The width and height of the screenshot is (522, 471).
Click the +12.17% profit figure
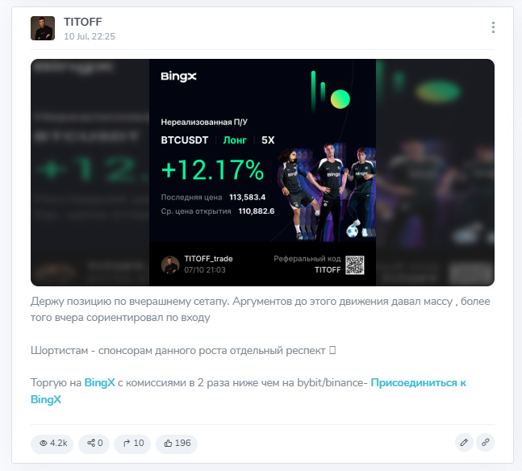coord(213,169)
